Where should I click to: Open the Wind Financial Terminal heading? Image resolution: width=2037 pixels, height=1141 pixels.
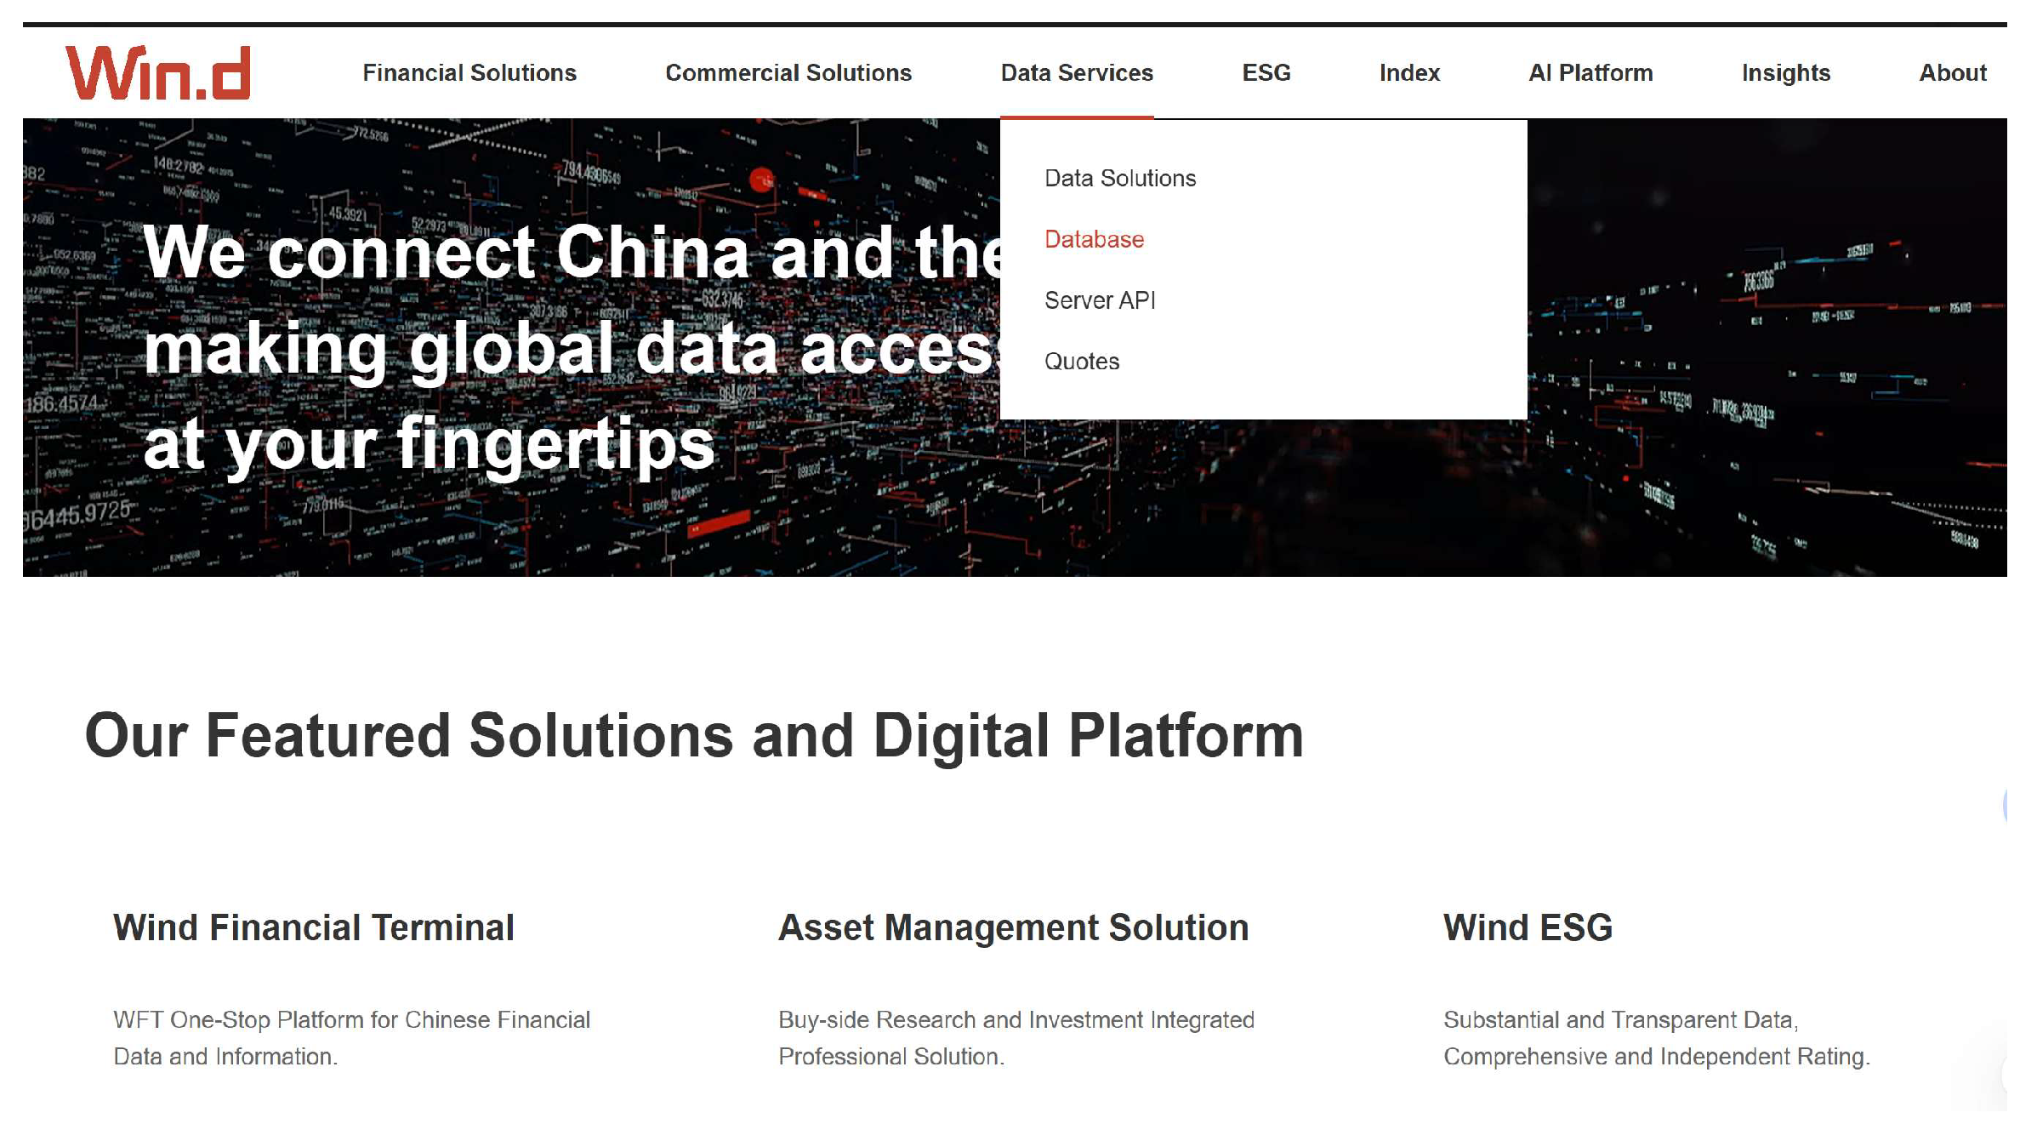(x=313, y=927)
